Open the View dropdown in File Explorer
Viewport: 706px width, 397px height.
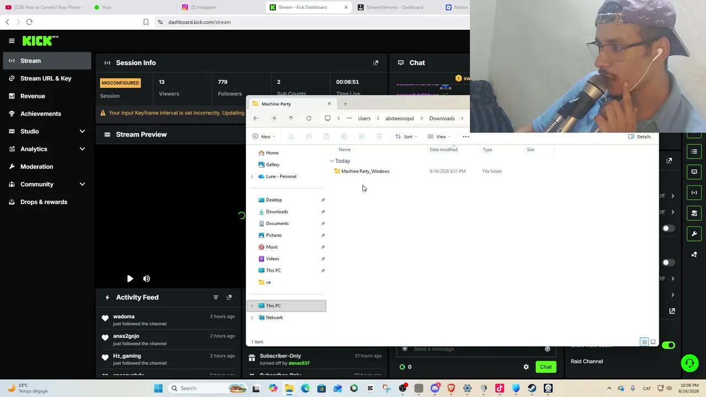pyautogui.click(x=439, y=137)
